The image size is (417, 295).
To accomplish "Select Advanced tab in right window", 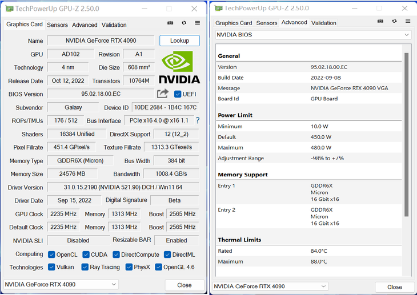I will [x=294, y=23].
